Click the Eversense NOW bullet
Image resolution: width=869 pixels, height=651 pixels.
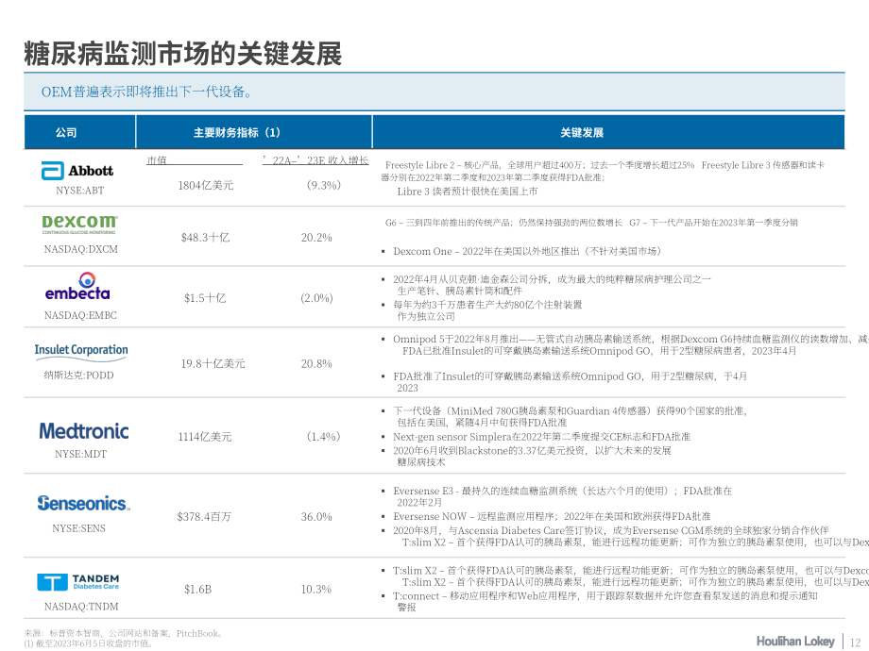pos(552,516)
